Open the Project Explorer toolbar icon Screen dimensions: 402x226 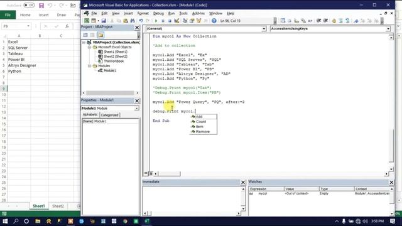coord(185,21)
